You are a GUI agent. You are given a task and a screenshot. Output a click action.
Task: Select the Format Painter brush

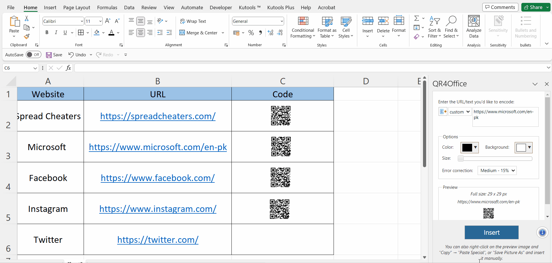pyautogui.click(x=27, y=36)
